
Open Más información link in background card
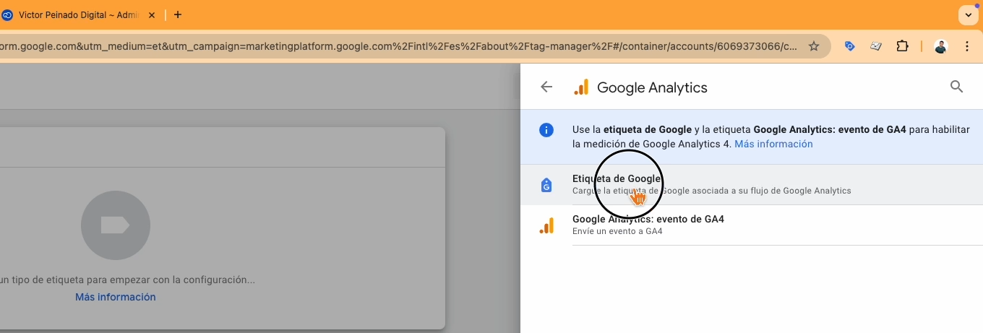tap(116, 297)
